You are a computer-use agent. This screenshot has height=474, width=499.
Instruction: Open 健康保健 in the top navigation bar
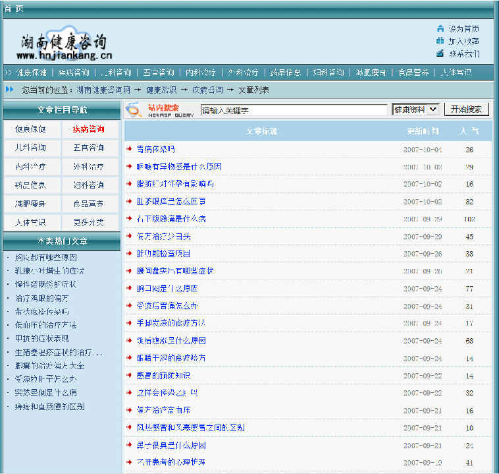coord(32,73)
